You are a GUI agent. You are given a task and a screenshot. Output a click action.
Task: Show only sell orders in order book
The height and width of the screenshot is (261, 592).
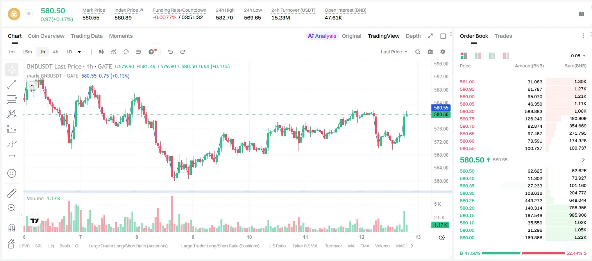(506, 56)
